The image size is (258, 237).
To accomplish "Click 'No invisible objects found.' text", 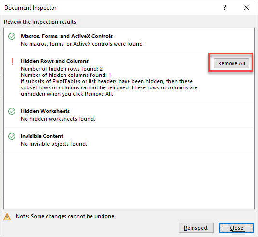I will 54,144.
